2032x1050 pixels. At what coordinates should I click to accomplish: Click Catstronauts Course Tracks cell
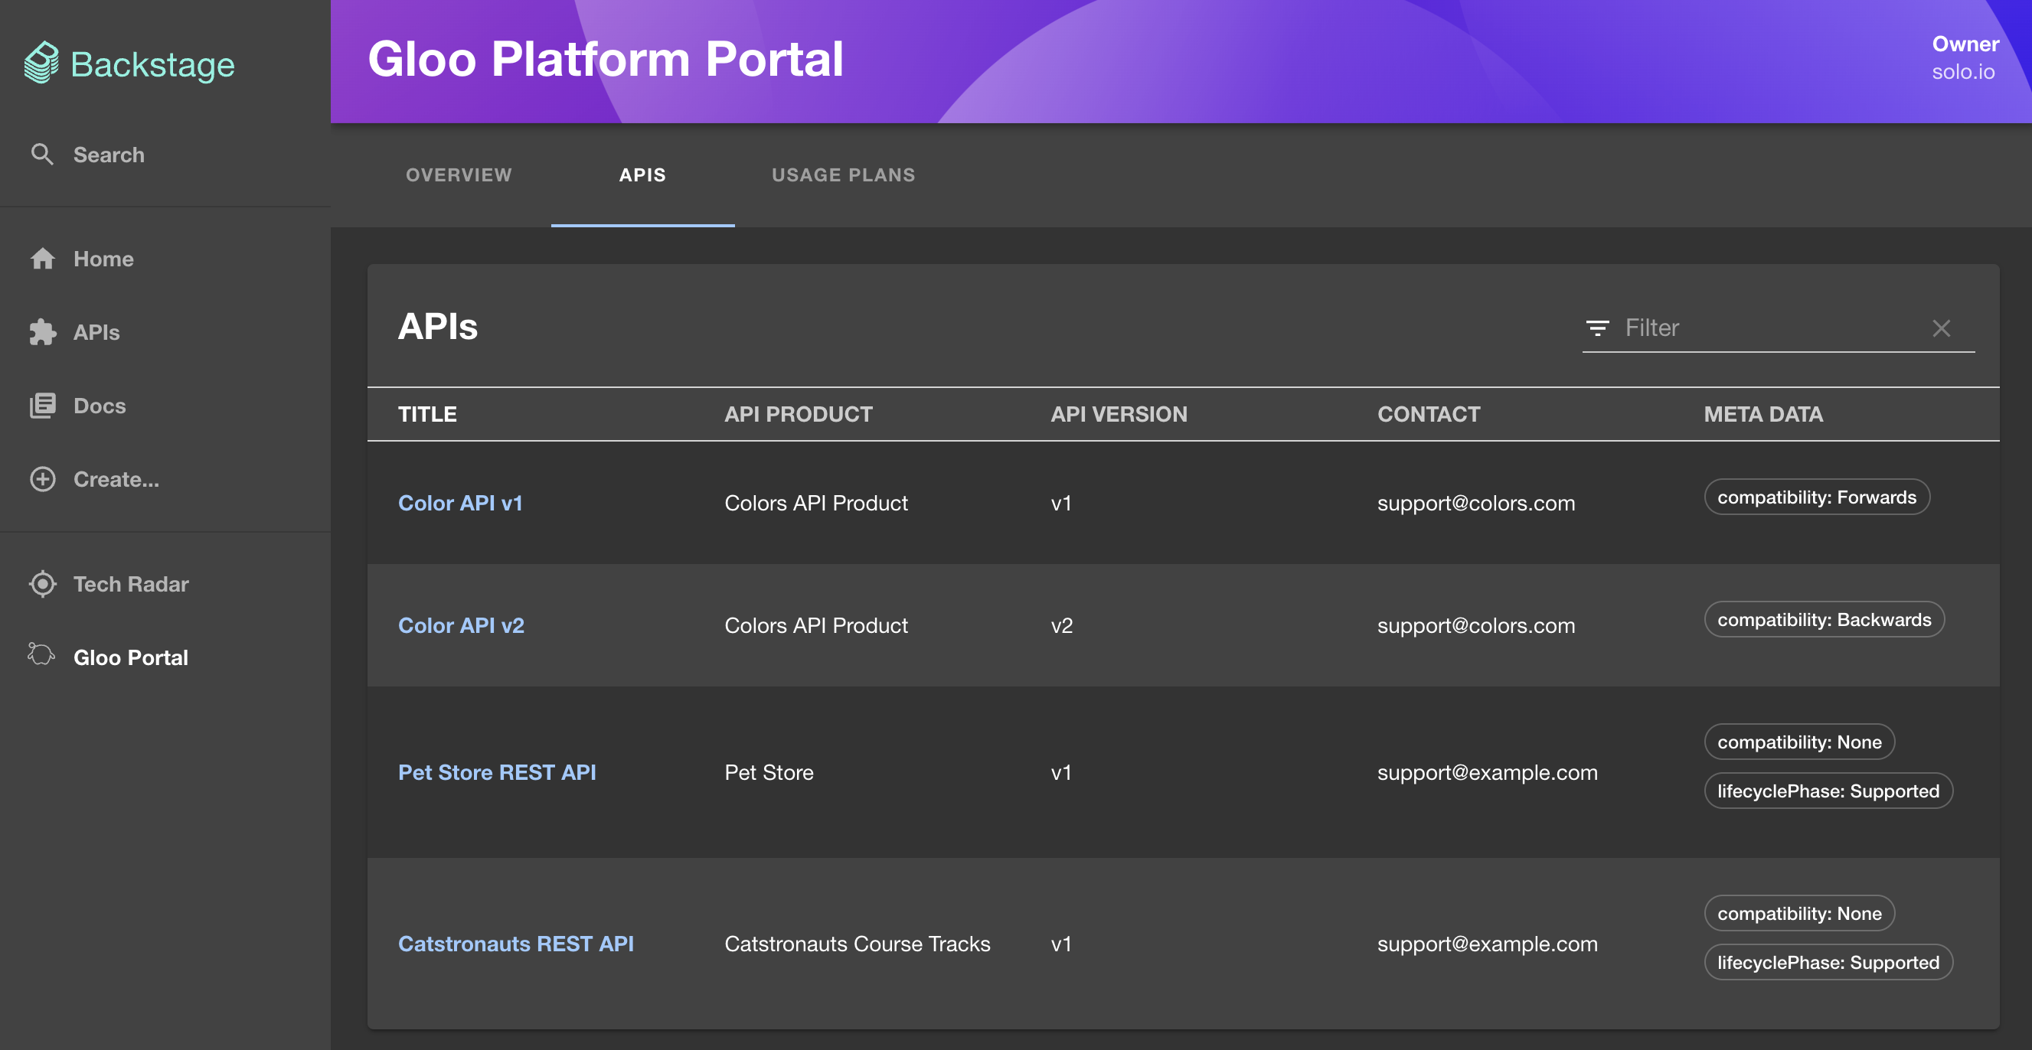coord(857,944)
